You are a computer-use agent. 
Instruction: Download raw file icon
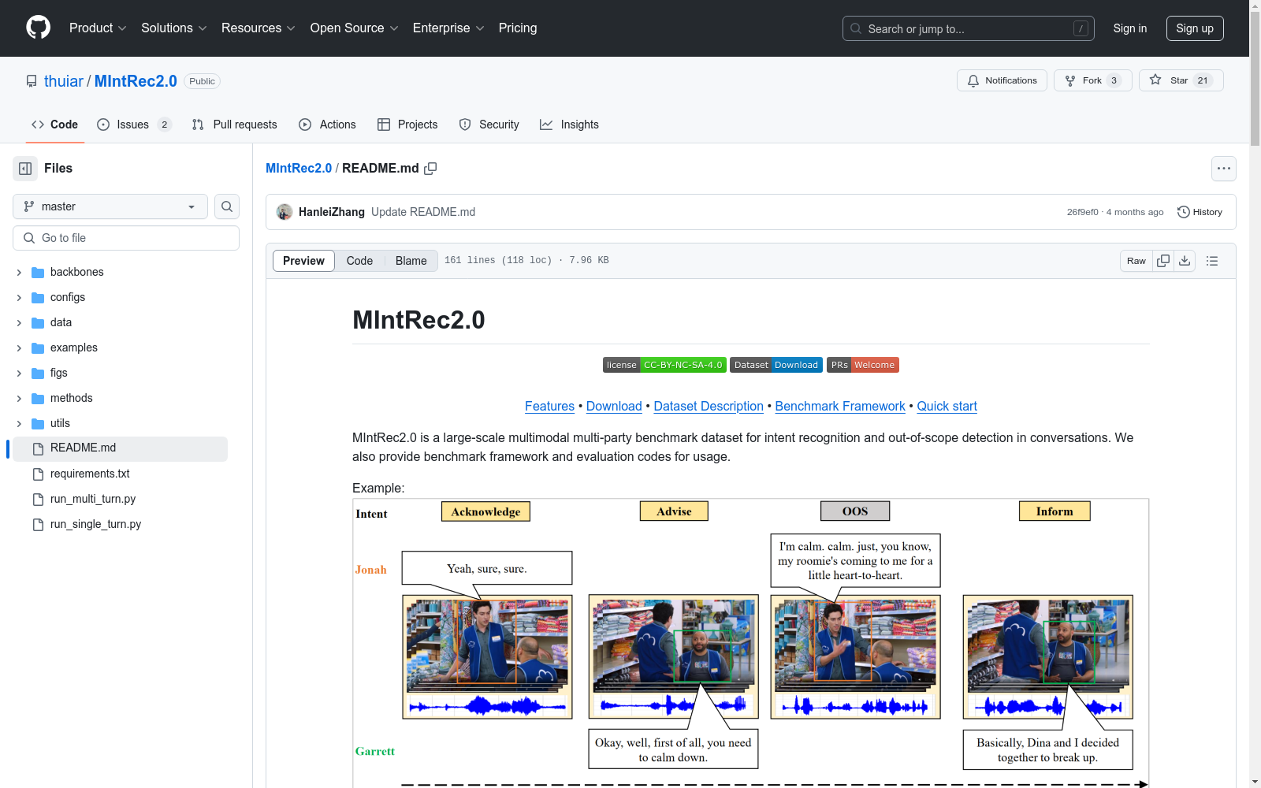[x=1185, y=261]
